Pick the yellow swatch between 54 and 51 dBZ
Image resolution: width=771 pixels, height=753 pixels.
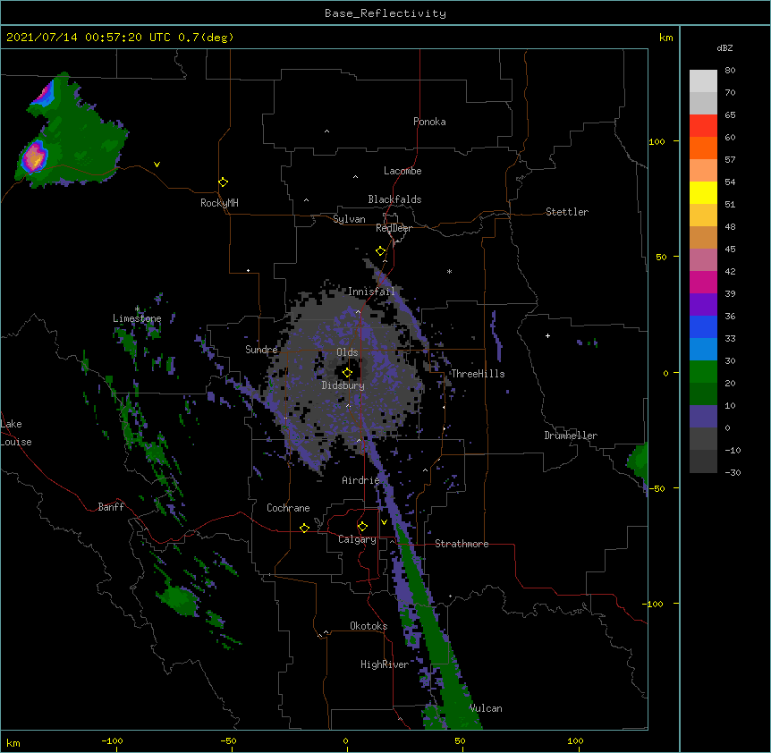(x=703, y=192)
